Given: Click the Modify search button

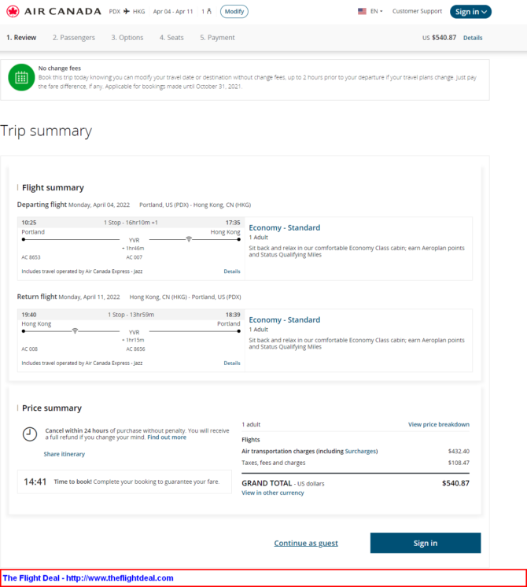Looking at the screenshot, I should pos(234,12).
